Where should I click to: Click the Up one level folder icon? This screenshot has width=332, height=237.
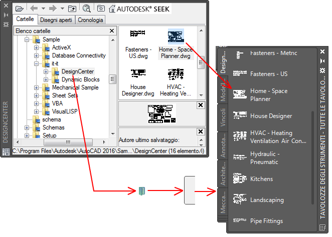point(72,8)
